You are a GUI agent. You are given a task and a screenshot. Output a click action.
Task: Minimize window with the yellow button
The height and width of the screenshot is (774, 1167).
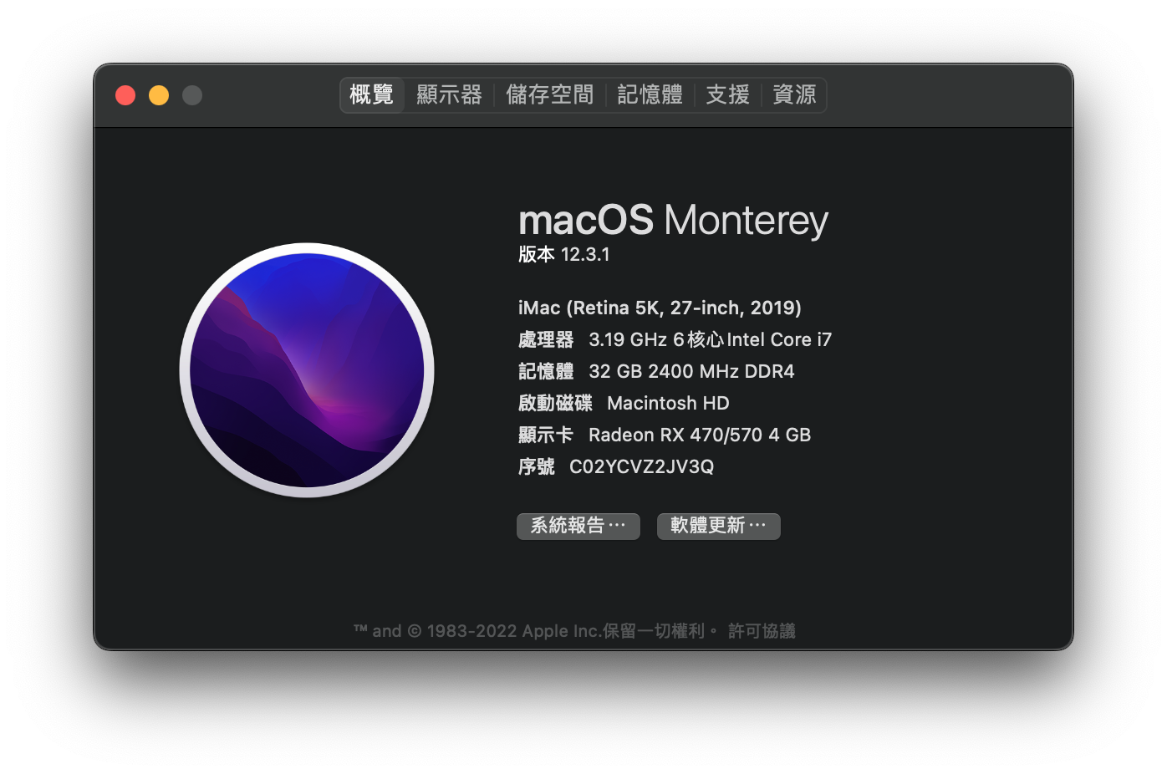(159, 95)
